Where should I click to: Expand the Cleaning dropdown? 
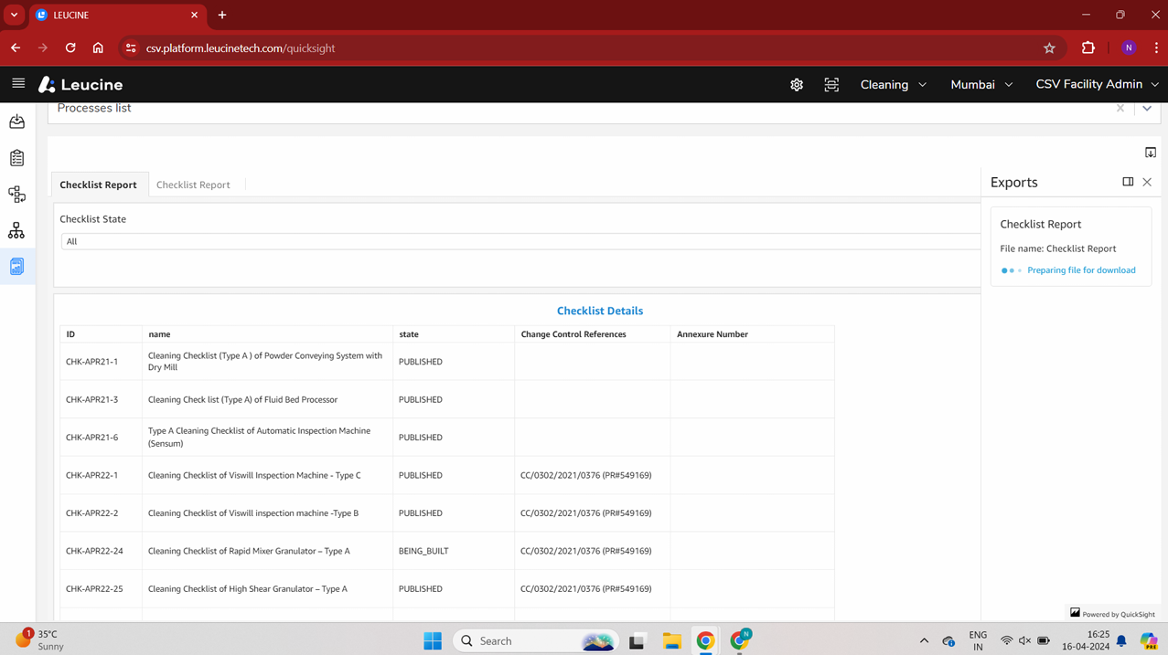pyautogui.click(x=894, y=85)
